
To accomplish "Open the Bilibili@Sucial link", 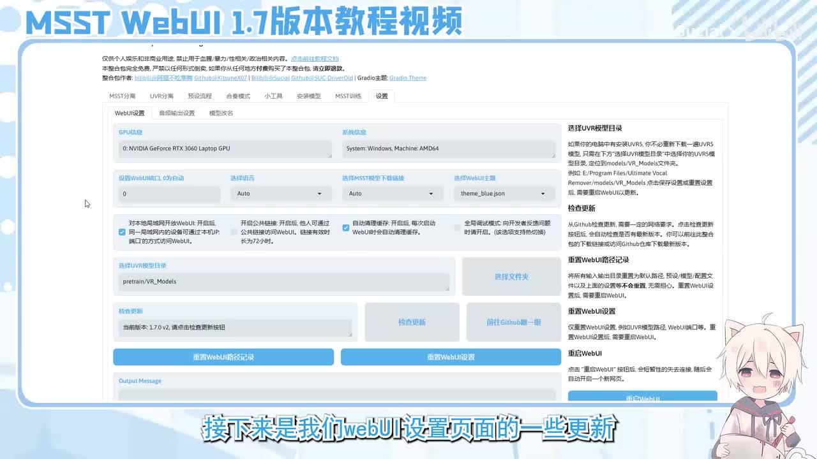I will [x=270, y=78].
